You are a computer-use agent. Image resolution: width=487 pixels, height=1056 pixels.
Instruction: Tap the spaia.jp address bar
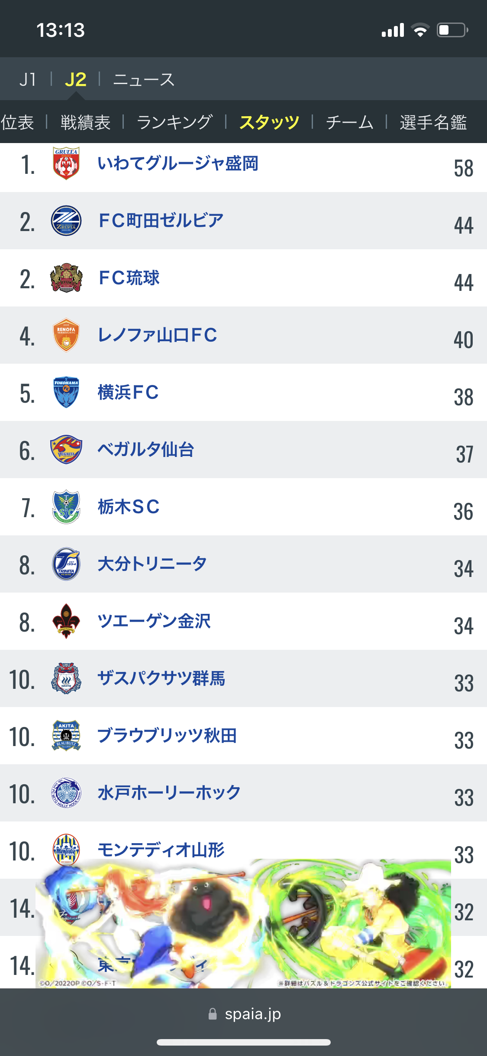point(244,1014)
